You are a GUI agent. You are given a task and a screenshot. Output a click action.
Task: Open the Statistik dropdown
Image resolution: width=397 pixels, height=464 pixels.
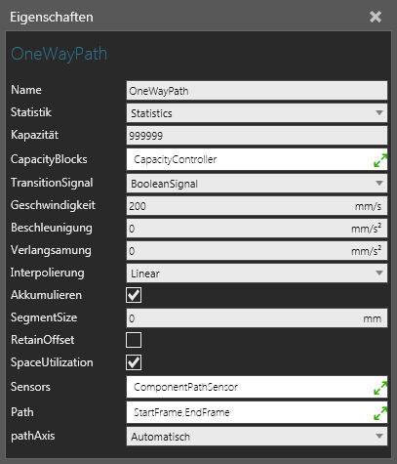click(x=257, y=113)
